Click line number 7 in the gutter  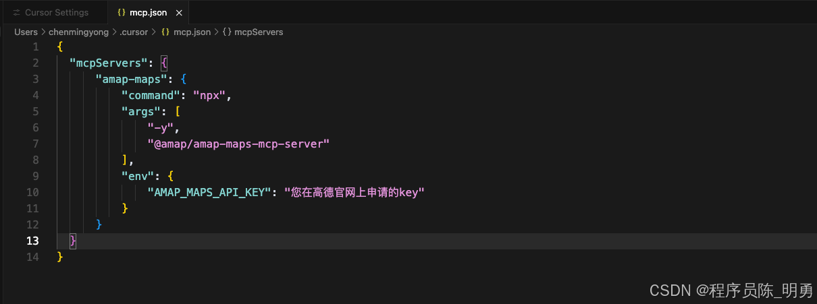pyautogui.click(x=36, y=144)
